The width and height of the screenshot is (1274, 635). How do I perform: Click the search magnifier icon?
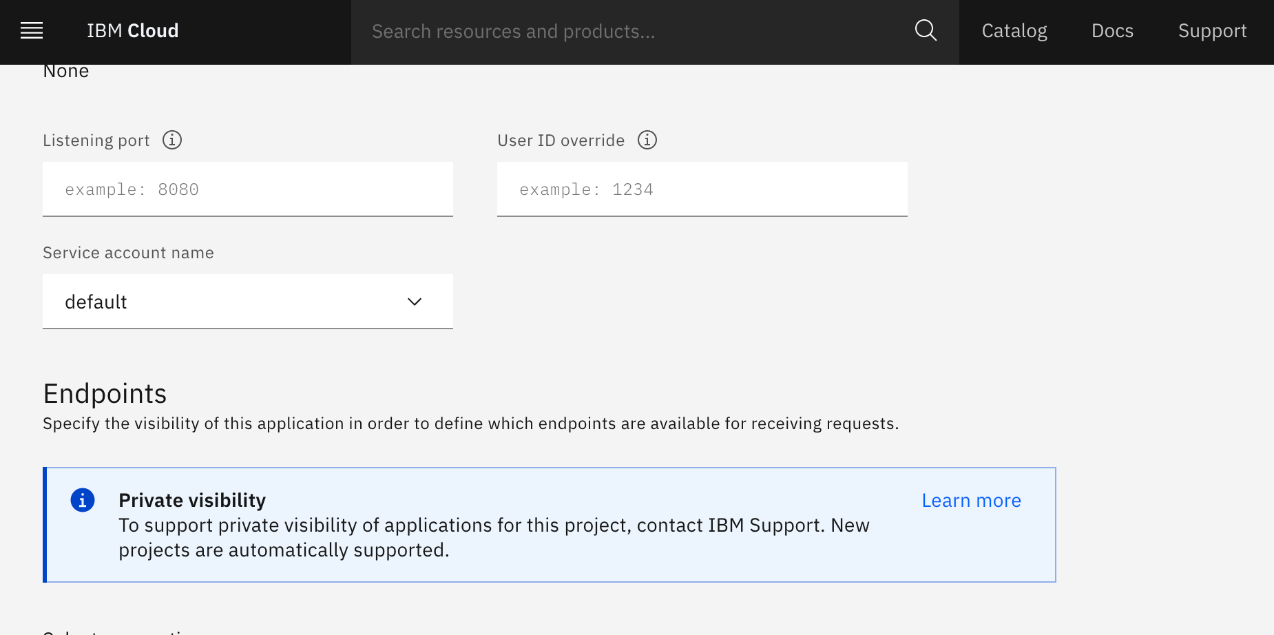pyautogui.click(x=926, y=31)
